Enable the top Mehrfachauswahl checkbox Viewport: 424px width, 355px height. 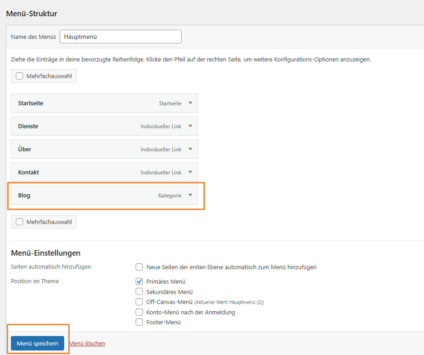19,76
